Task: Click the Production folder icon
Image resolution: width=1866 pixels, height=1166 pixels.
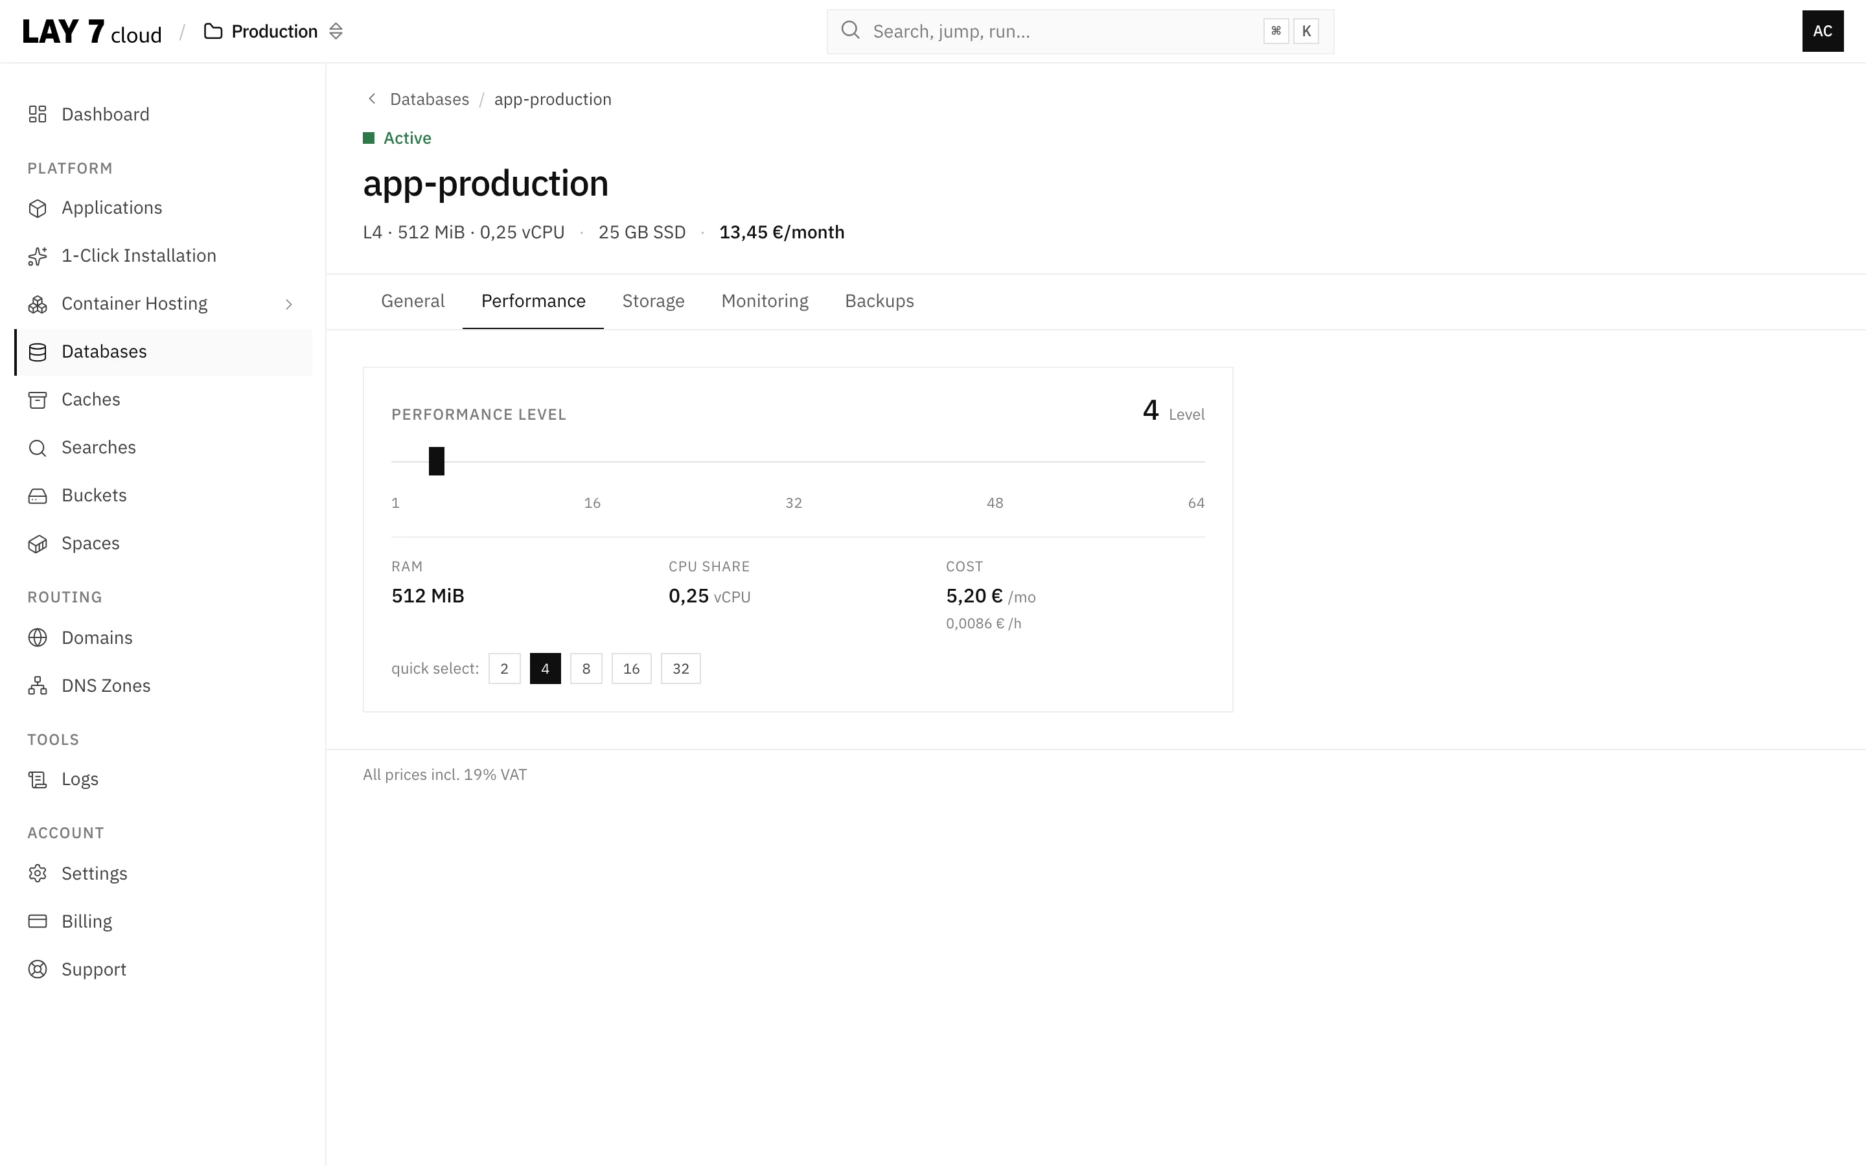Action: coord(213,31)
